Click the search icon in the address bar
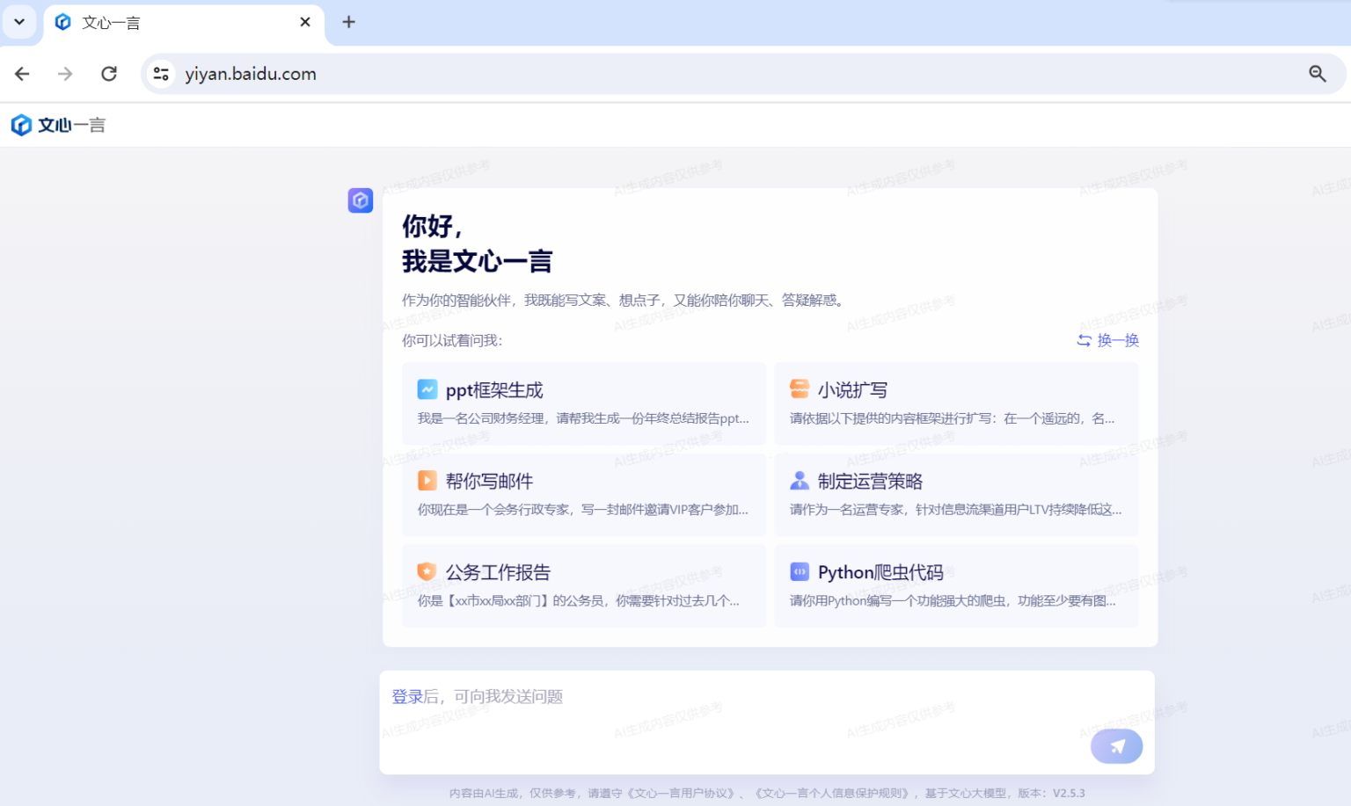The width and height of the screenshot is (1351, 806). pos(1317,74)
